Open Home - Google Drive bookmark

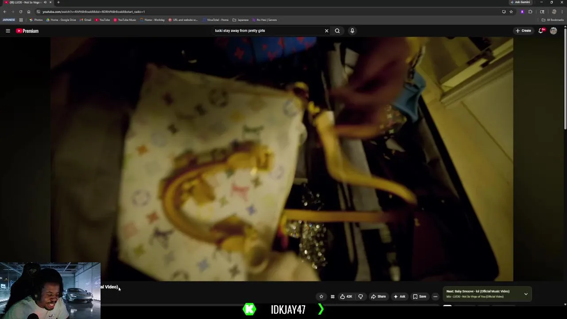click(x=61, y=20)
